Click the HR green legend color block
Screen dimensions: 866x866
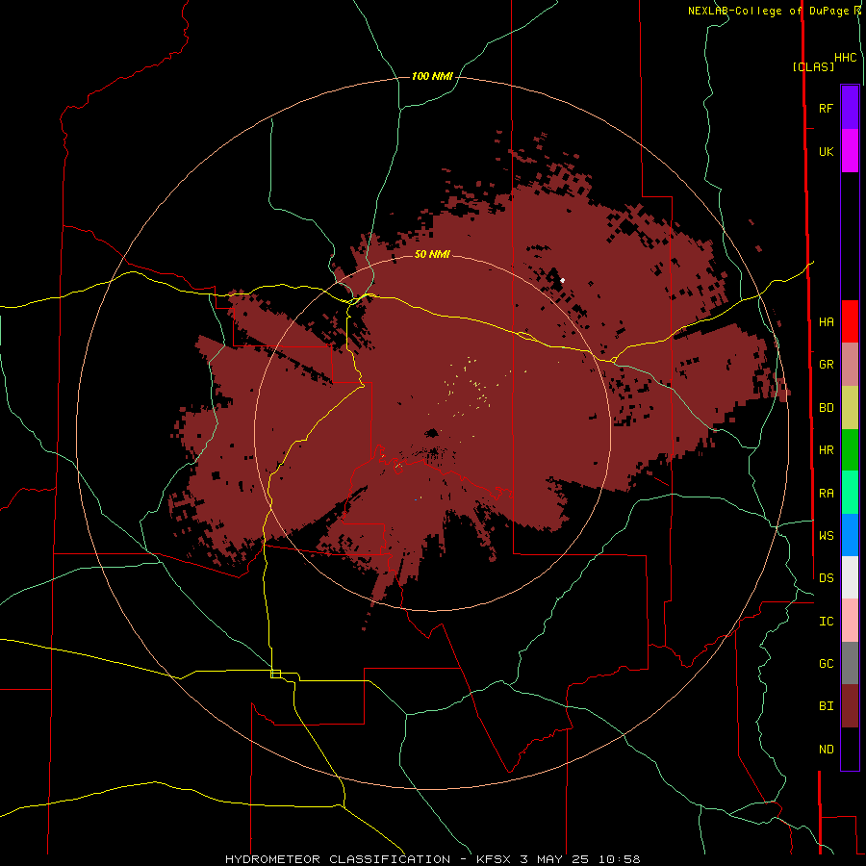[x=850, y=450]
